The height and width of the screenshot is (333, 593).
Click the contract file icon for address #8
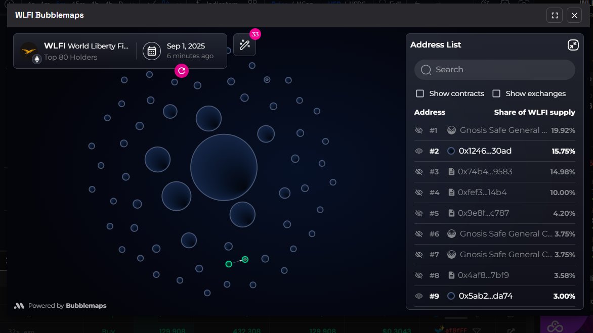click(x=451, y=275)
